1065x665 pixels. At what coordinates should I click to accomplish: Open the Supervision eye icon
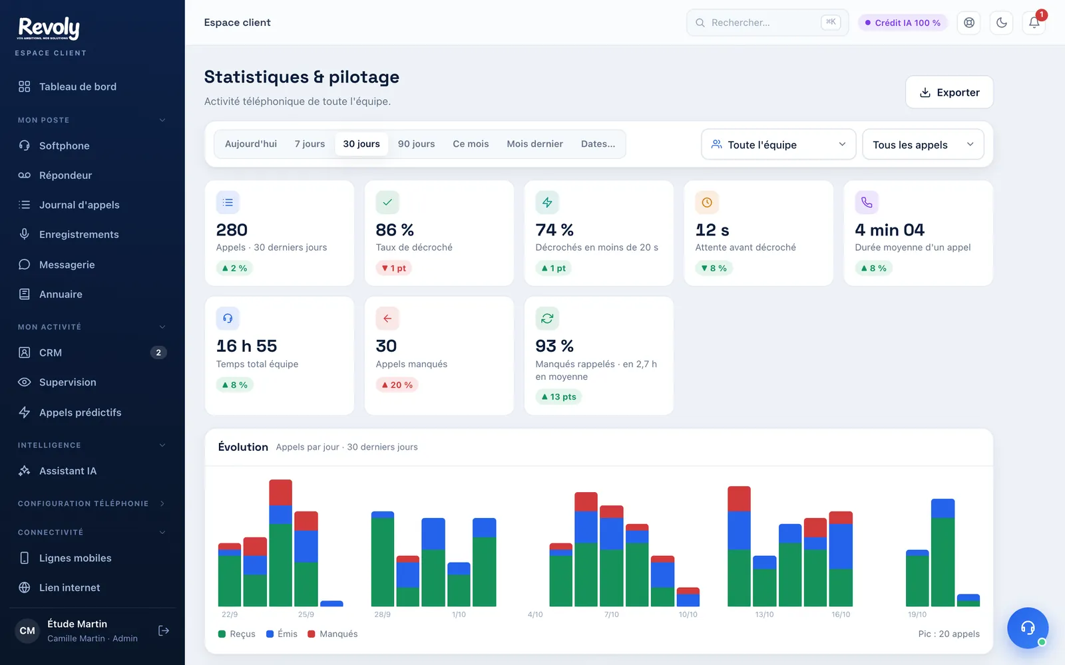(25, 382)
